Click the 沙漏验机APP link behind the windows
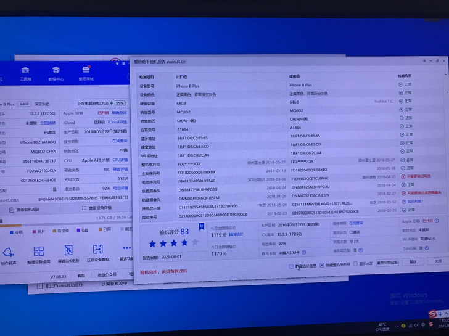The height and width of the screenshot is (336, 449). click(114, 284)
